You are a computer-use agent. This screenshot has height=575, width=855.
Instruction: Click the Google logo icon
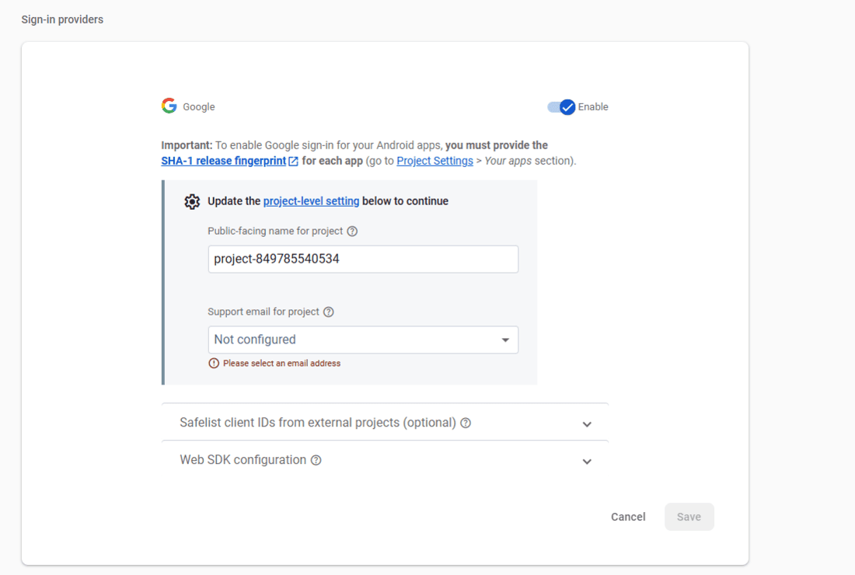169,106
